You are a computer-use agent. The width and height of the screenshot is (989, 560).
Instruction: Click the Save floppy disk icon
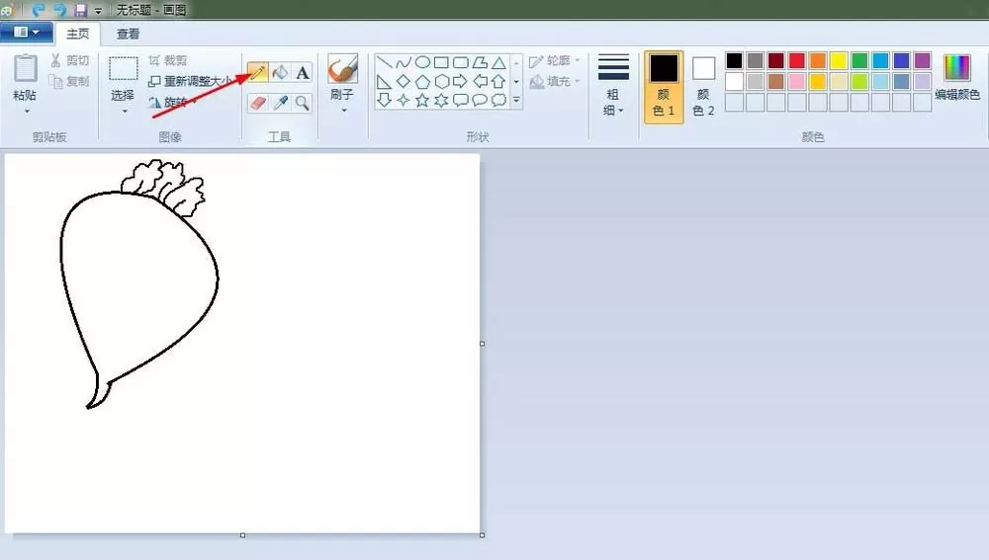pyautogui.click(x=81, y=10)
